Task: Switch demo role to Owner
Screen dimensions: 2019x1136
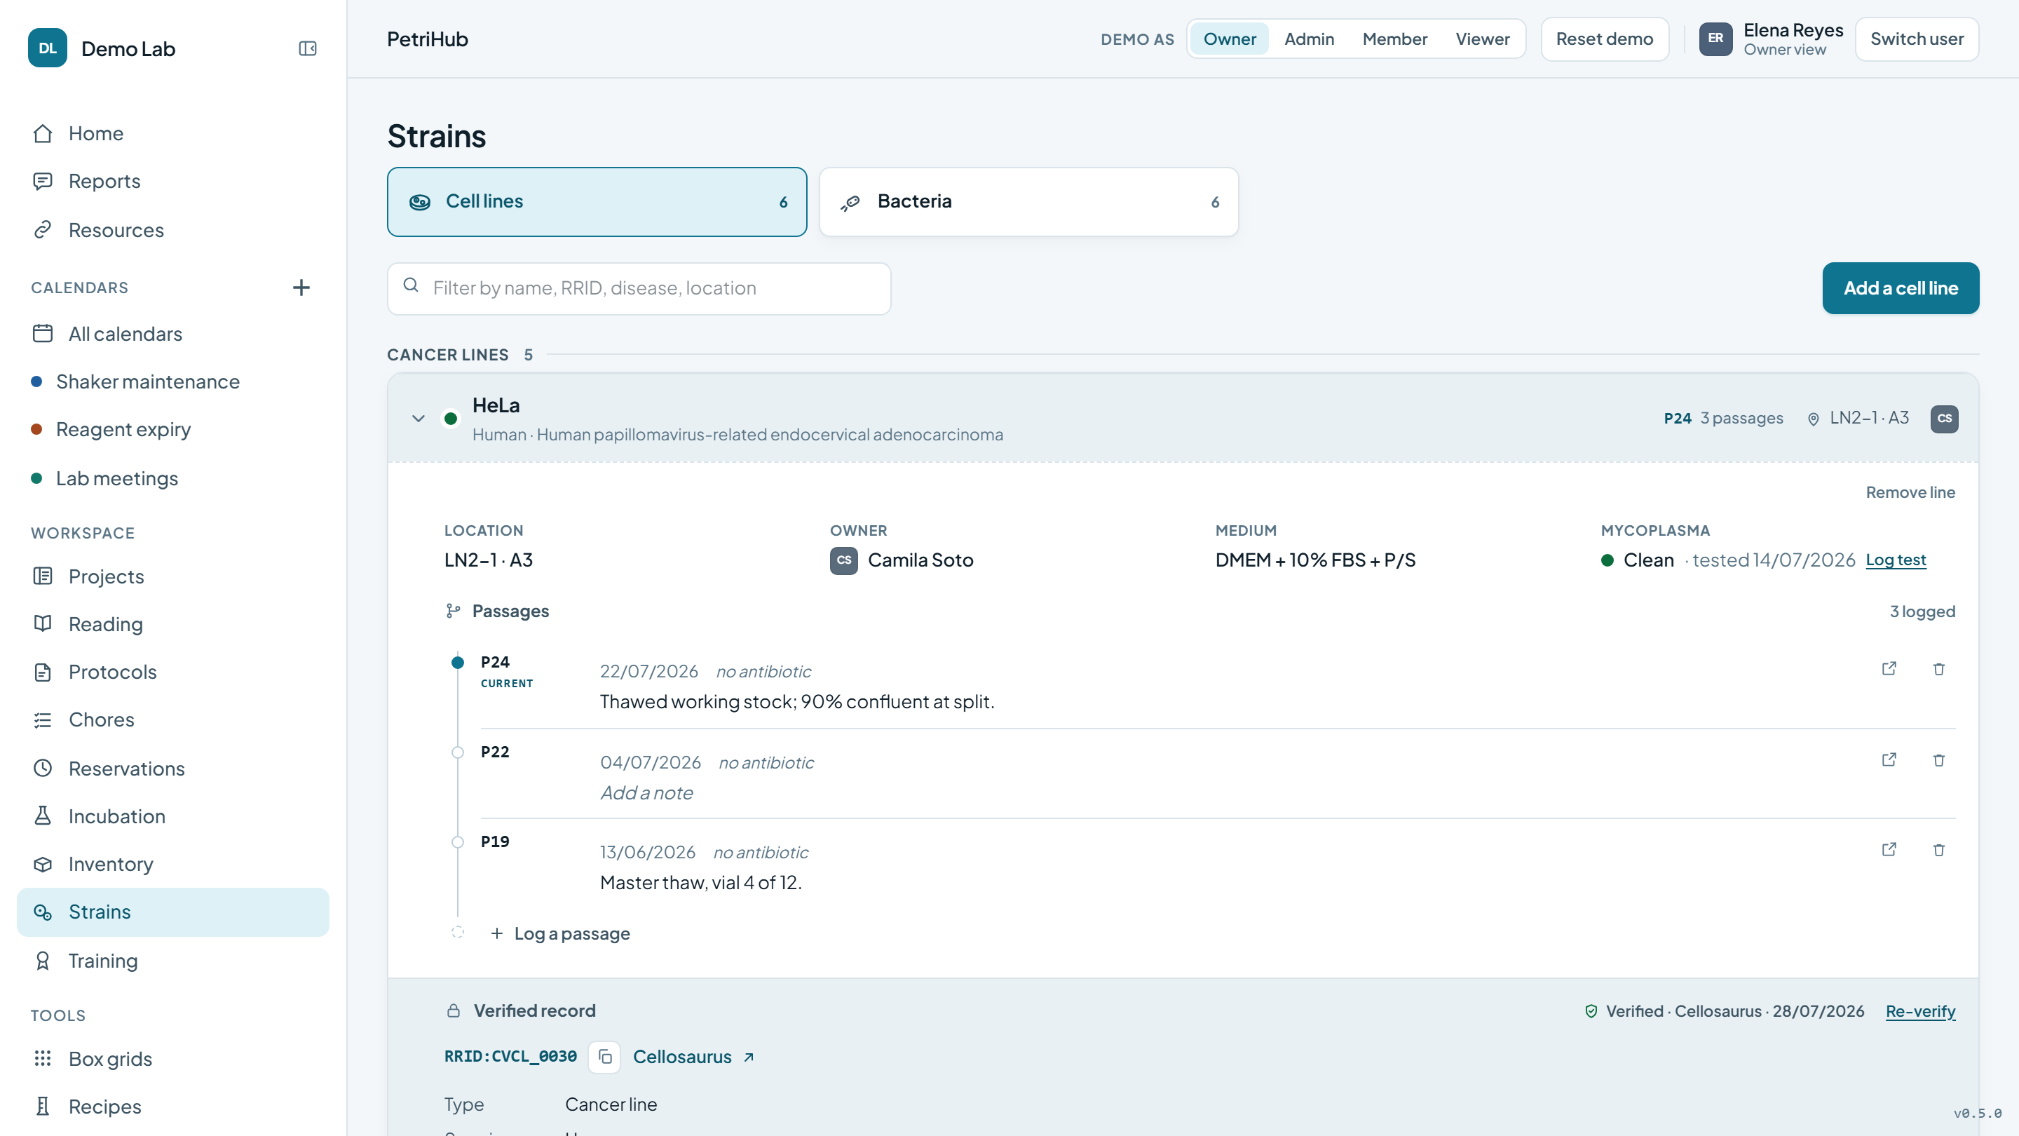Action: click(1230, 39)
